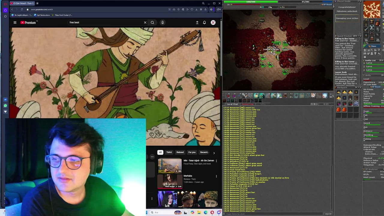Close the Quest Tracker panel

point(361,36)
